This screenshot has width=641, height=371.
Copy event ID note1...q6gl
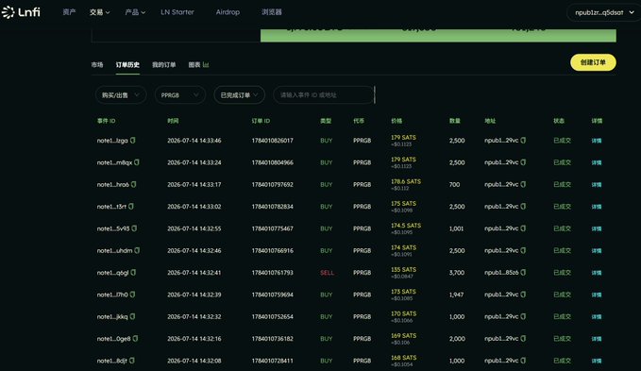(x=133, y=273)
